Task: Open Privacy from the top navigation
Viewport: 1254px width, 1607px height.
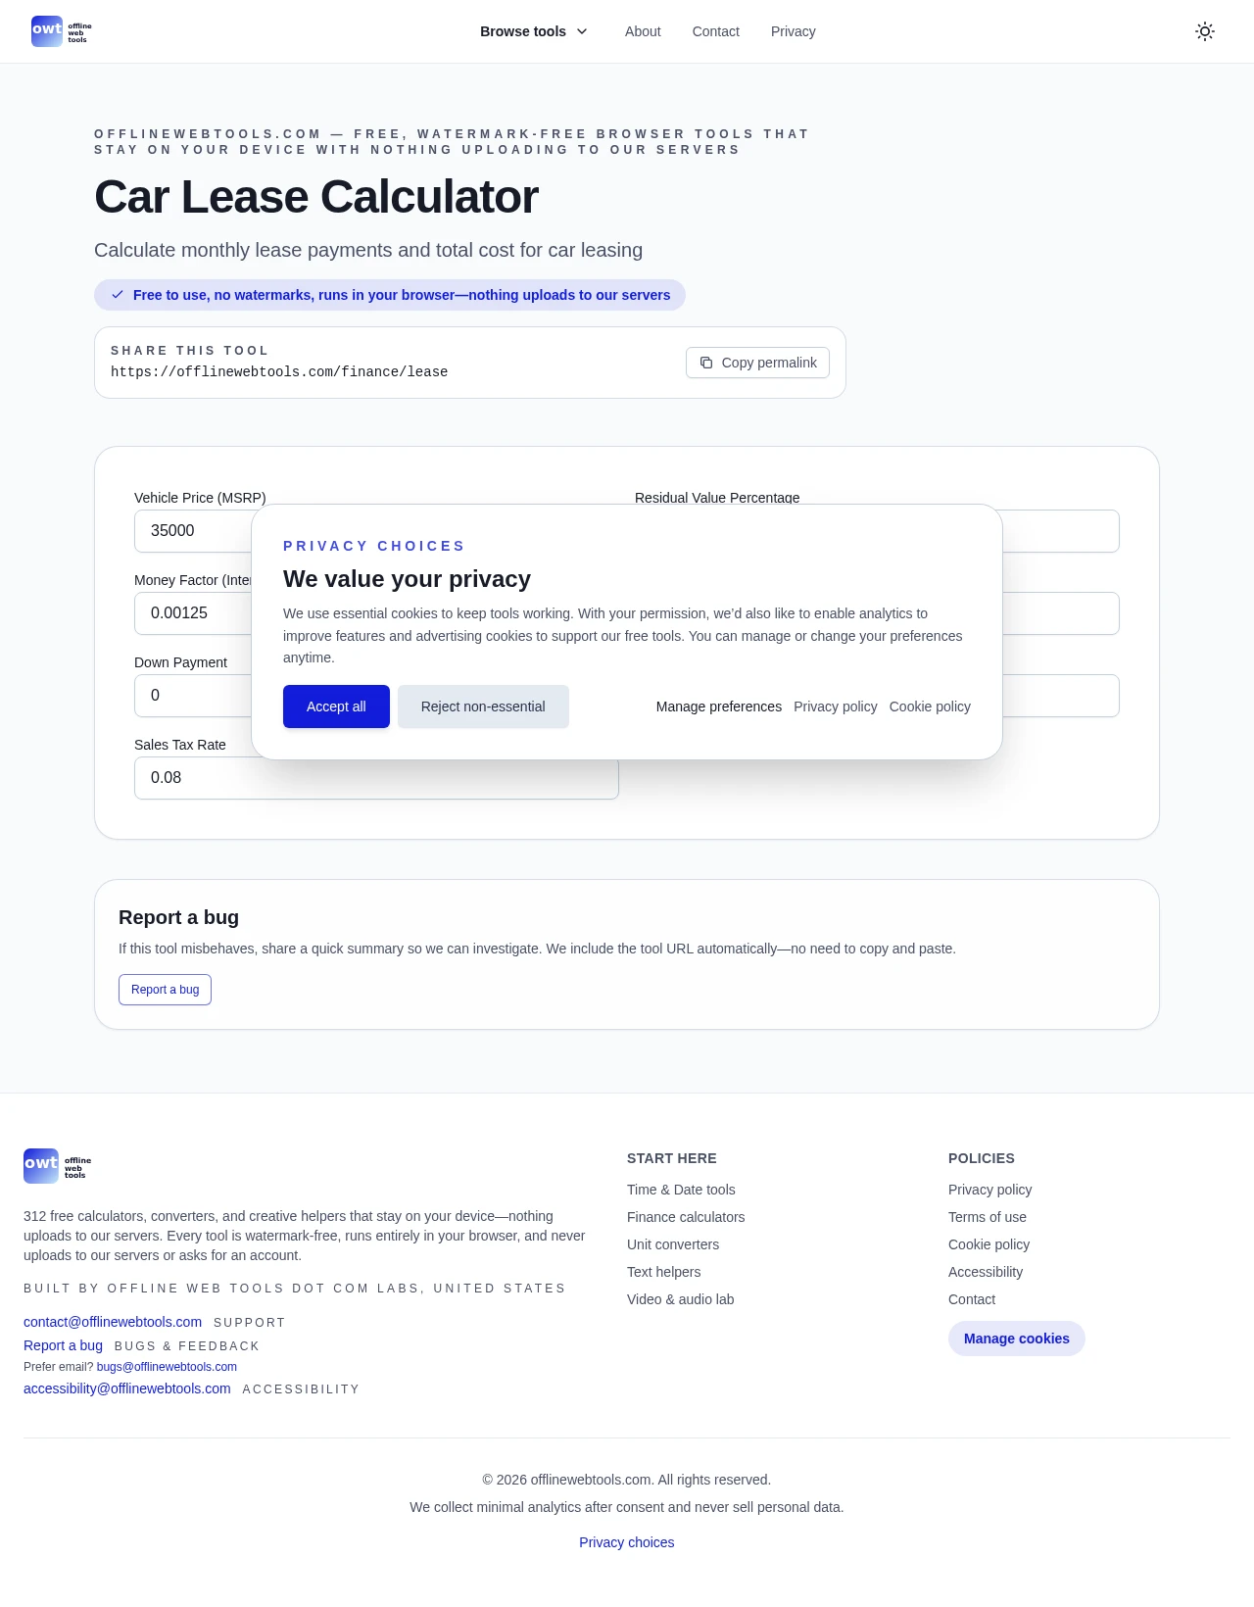Action: pos(793,31)
